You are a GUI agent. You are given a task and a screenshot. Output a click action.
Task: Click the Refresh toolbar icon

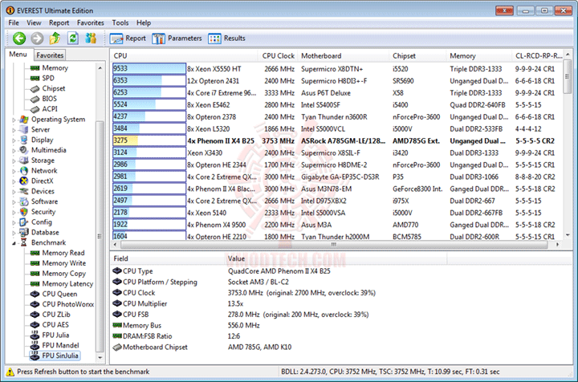(73, 38)
